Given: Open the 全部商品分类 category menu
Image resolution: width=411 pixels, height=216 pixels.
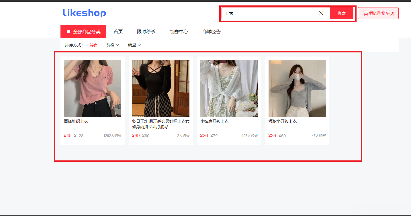Looking at the screenshot, I should point(83,32).
